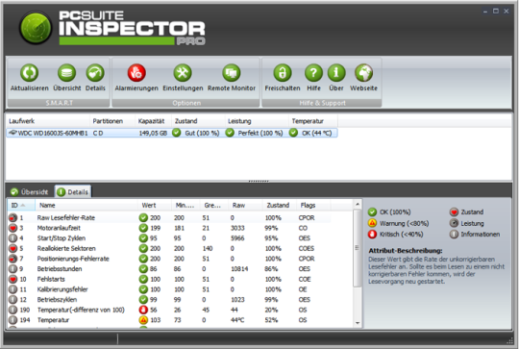The width and height of the screenshot is (519, 349).
Task: Click the PC Suite Inspector radar logo
Action: coord(36,28)
